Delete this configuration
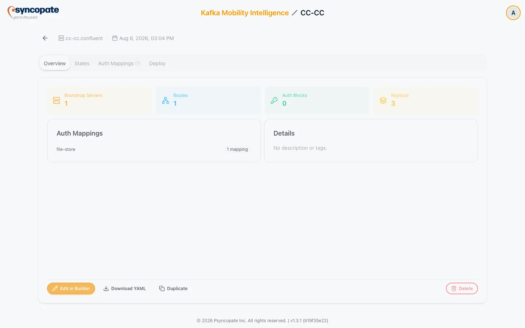Image resolution: width=525 pixels, height=328 pixels. (x=462, y=288)
